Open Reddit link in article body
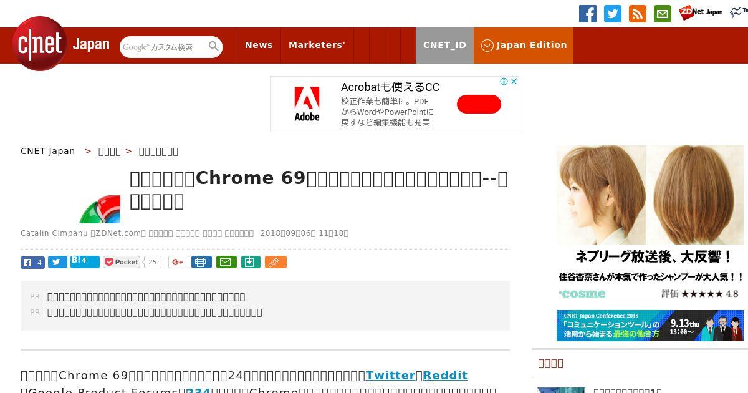This screenshot has width=748, height=393. click(446, 375)
